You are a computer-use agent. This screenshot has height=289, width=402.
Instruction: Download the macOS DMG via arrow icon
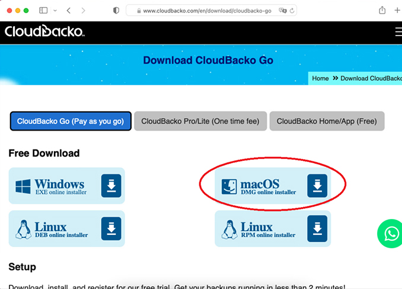tap(317, 186)
